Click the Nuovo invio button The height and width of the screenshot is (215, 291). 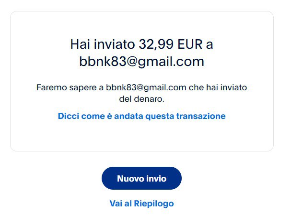click(x=141, y=178)
